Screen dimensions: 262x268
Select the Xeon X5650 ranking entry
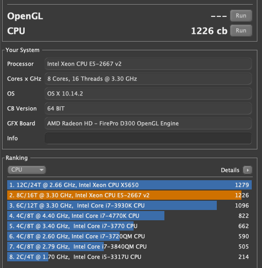(x=129, y=185)
